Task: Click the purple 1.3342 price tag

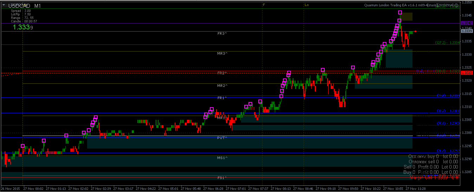Action: click(x=467, y=23)
